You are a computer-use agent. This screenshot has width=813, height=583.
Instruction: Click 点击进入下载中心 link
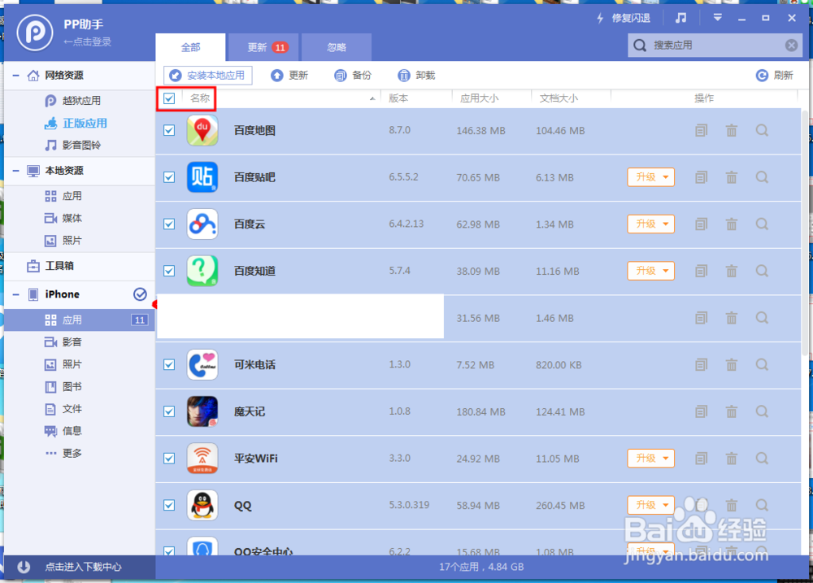(x=83, y=567)
